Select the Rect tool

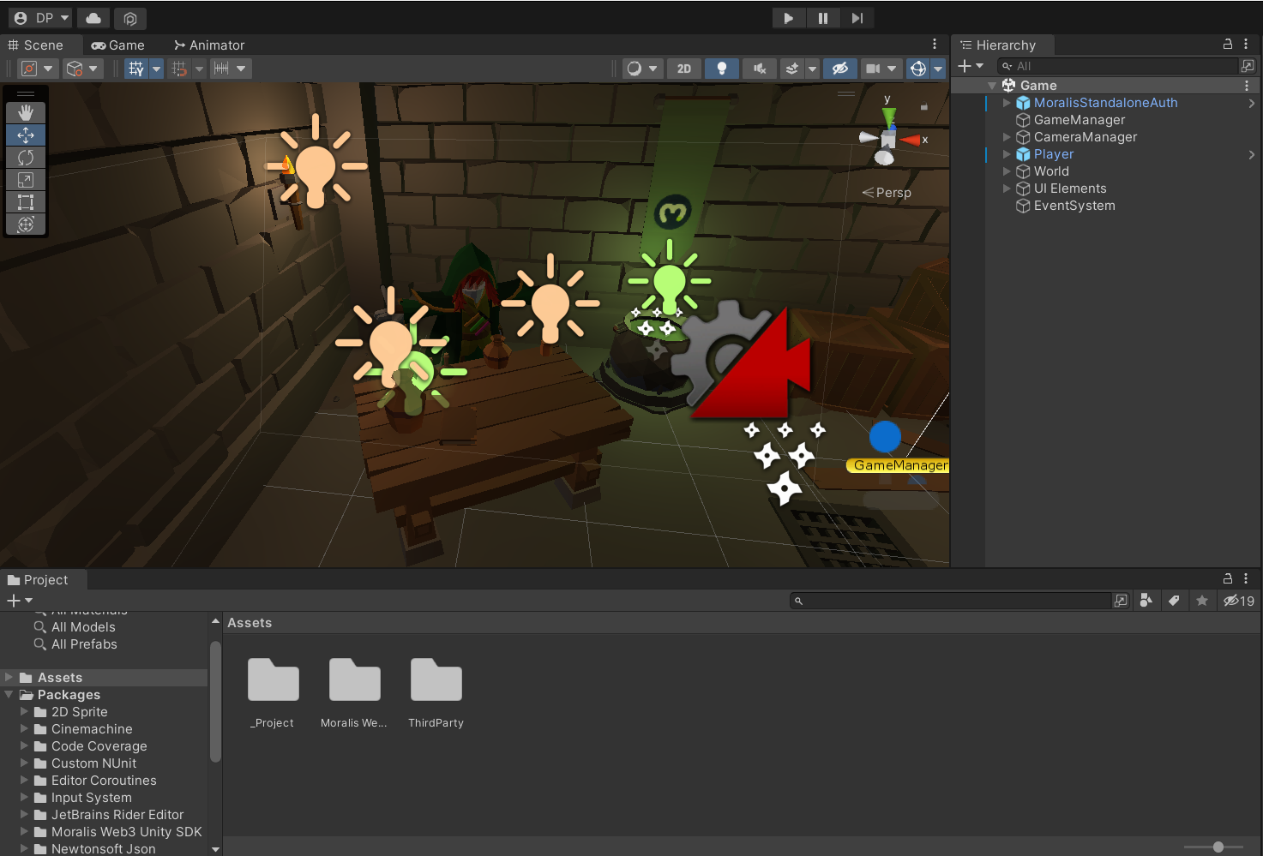[26, 201]
